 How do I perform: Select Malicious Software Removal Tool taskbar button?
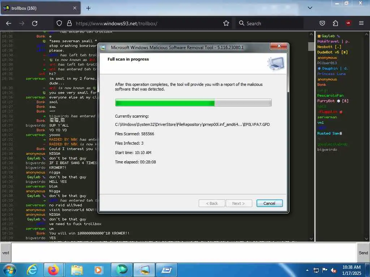(144, 270)
